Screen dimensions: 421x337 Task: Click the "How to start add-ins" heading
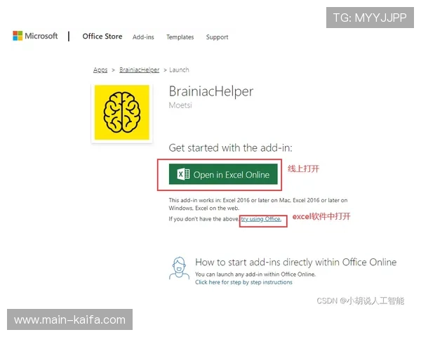pyautogui.click(x=295, y=262)
